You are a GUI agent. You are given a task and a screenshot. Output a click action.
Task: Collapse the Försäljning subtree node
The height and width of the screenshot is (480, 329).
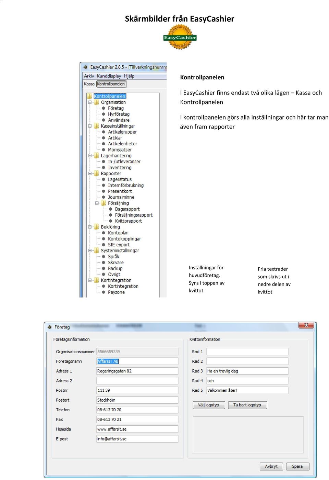(x=97, y=203)
